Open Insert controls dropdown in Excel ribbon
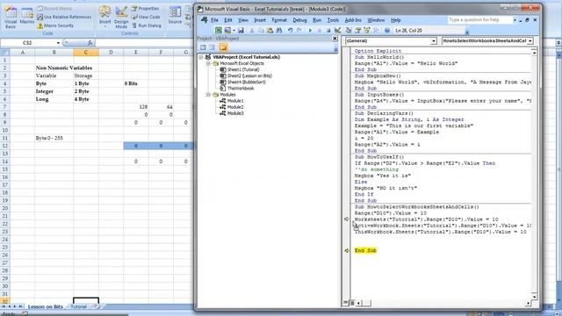 pyautogui.click(x=104, y=18)
